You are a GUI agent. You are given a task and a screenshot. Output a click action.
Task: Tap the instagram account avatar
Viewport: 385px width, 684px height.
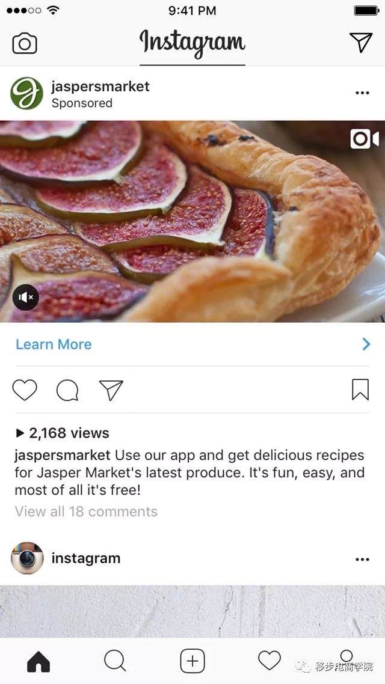[27, 558]
